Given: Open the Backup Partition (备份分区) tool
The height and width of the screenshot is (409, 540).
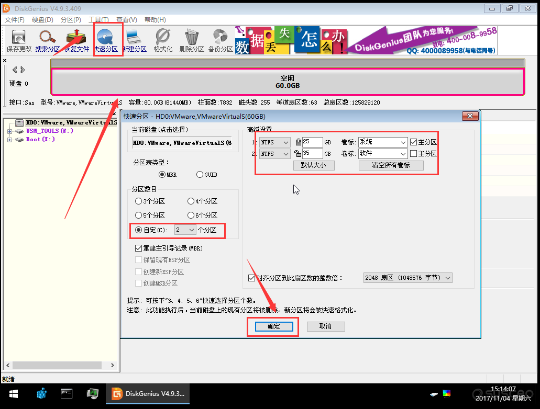Looking at the screenshot, I should coord(221,41).
